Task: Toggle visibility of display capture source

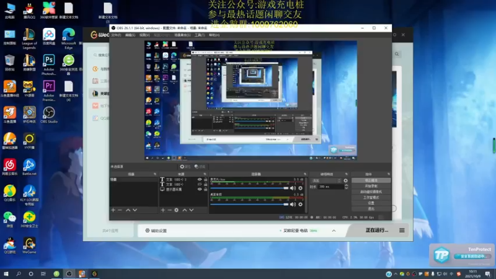Action: pyautogui.click(x=200, y=190)
